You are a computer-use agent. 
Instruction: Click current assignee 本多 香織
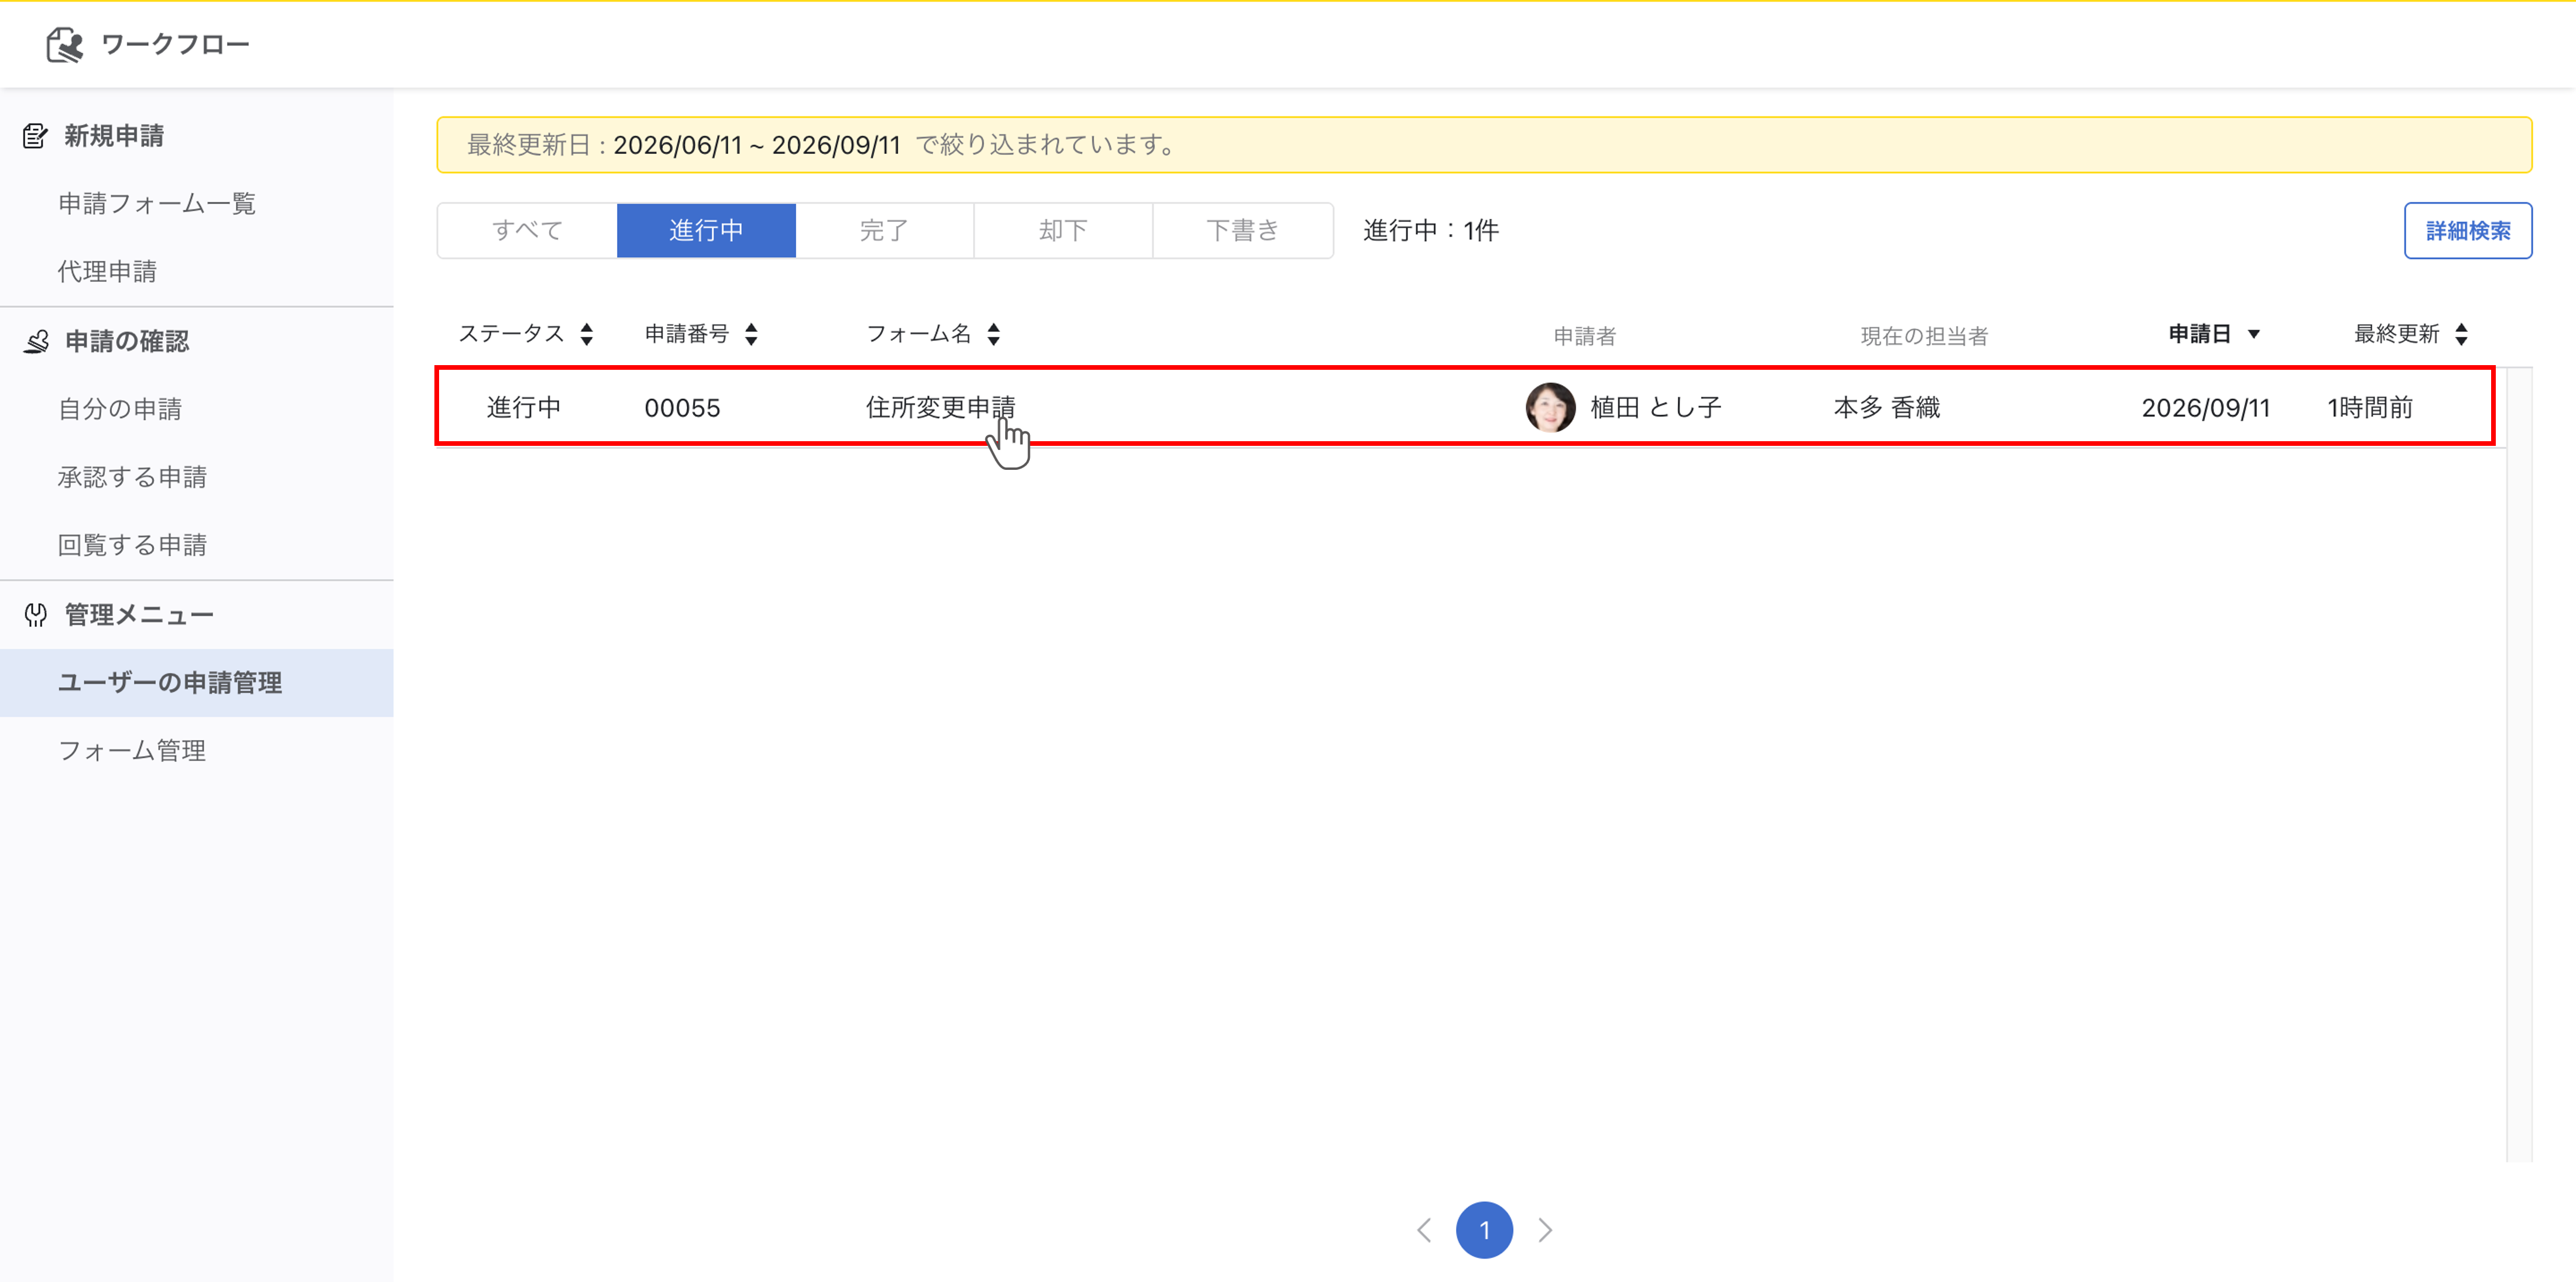pyautogui.click(x=1887, y=408)
